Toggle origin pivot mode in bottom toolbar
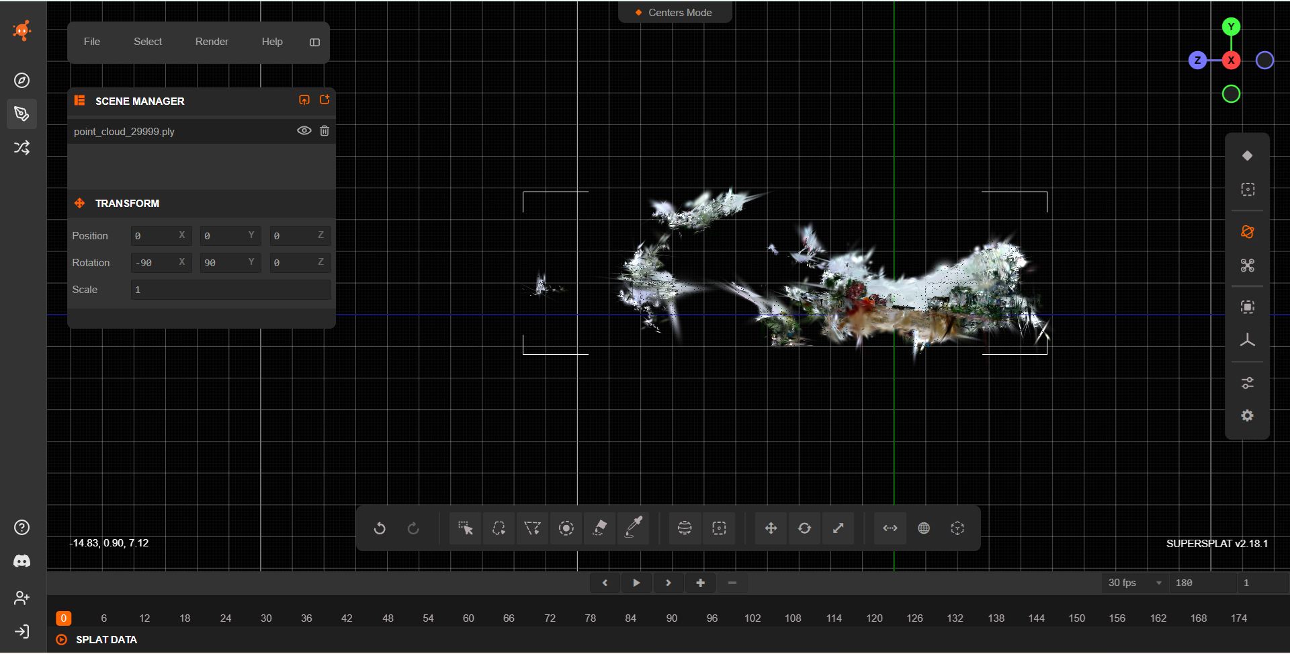Image resolution: width=1290 pixels, height=654 pixels. pyautogui.click(x=957, y=528)
